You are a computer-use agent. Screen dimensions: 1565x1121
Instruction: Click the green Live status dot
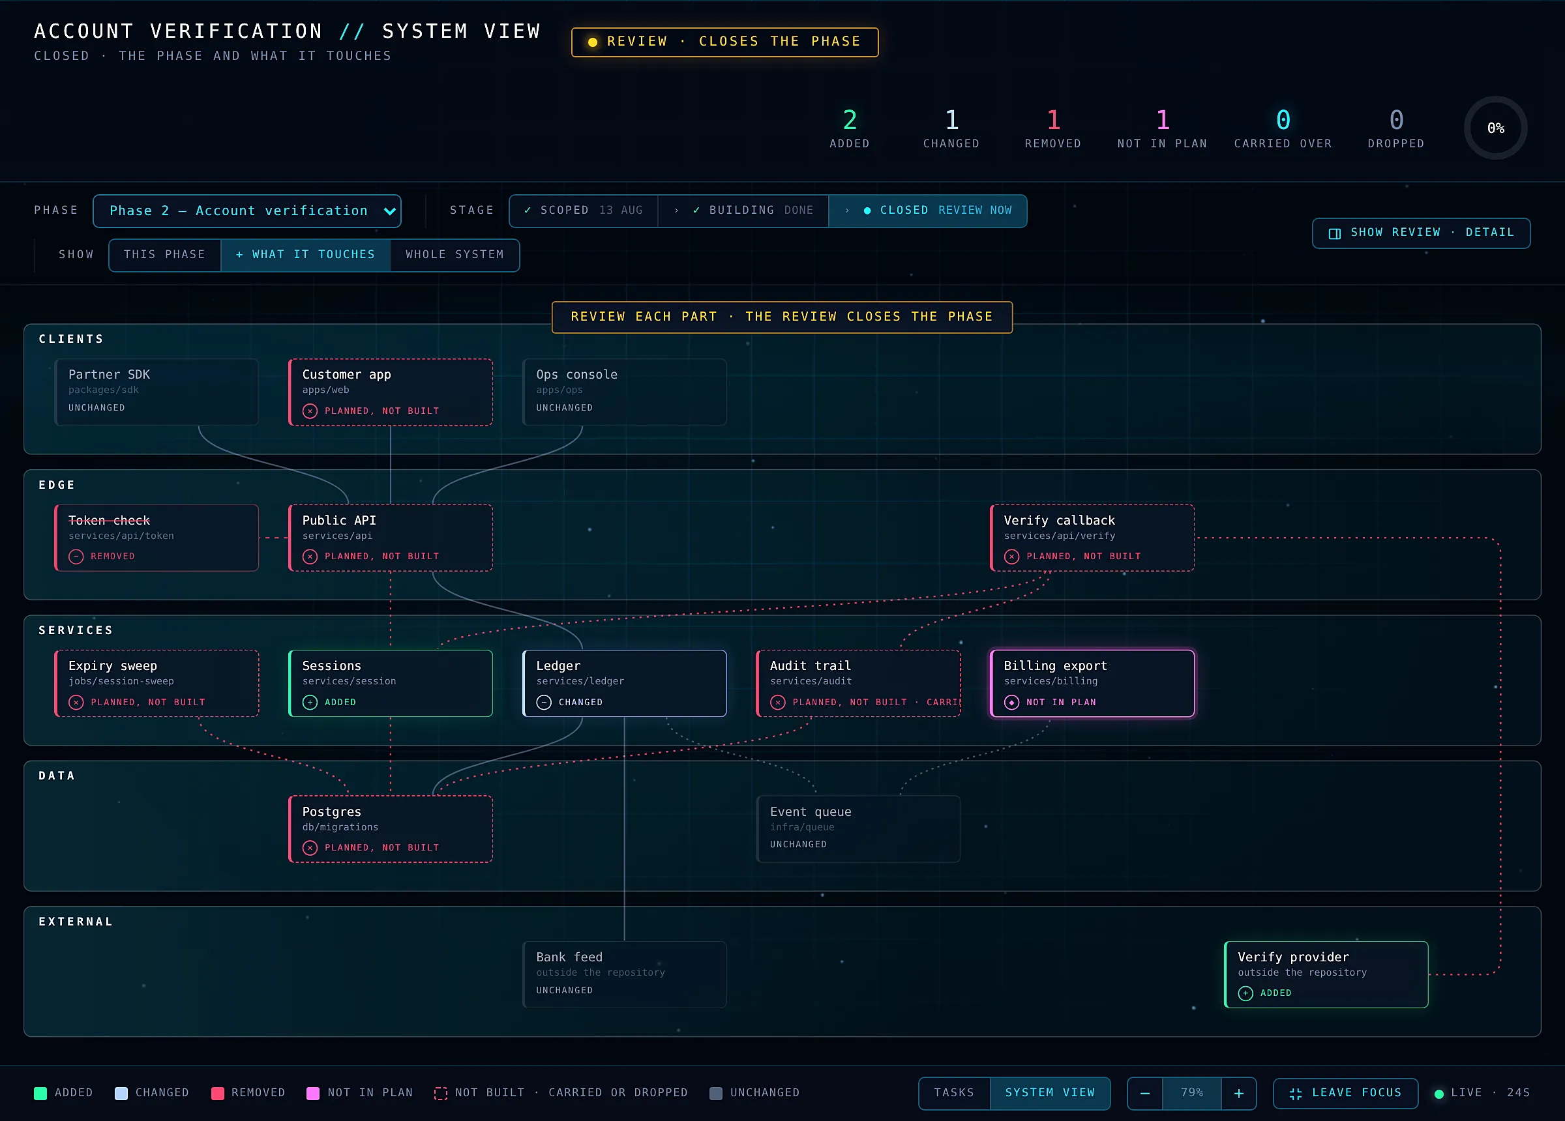pos(1438,1094)
